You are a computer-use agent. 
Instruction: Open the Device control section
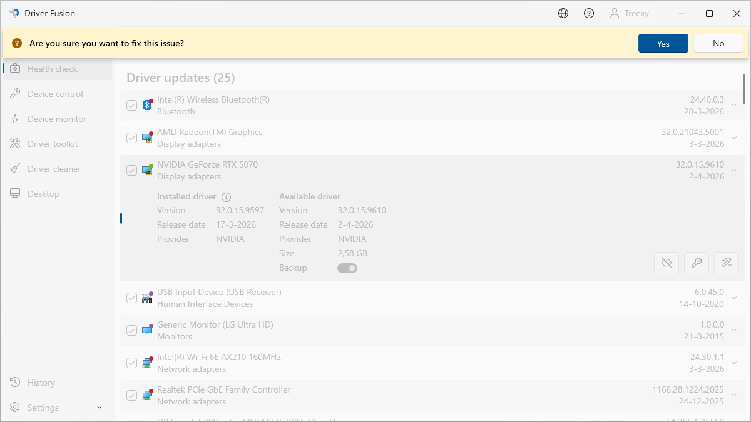coord(55,94)
